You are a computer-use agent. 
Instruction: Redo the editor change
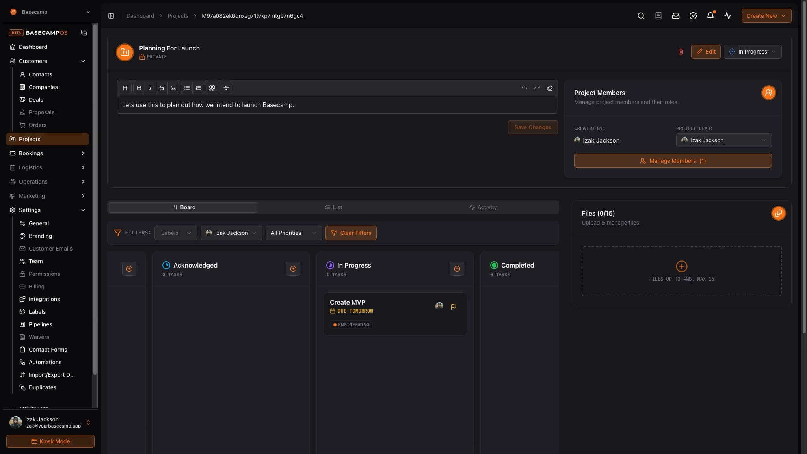click(x=537, y=88)
